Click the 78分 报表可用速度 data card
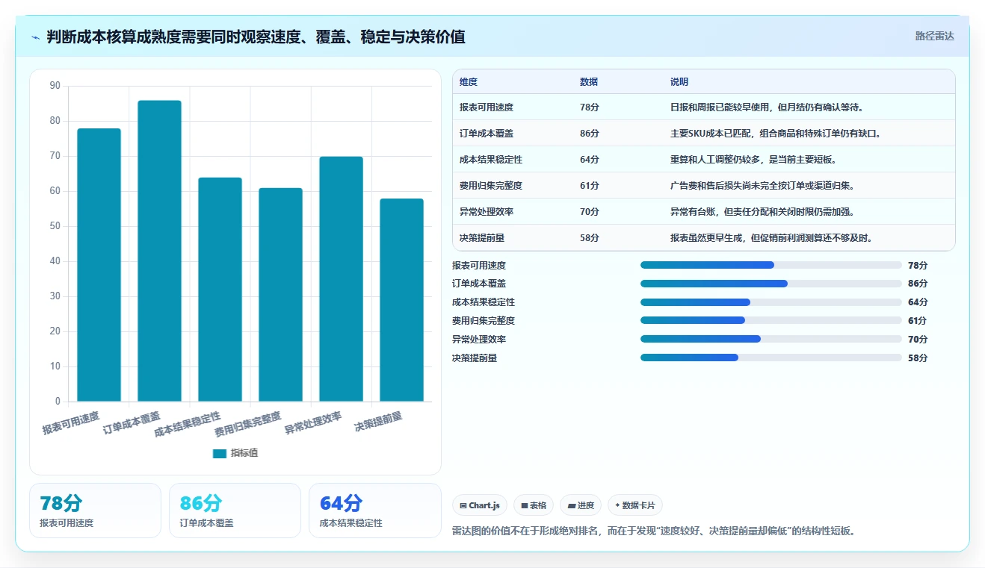 pos(95,511)
